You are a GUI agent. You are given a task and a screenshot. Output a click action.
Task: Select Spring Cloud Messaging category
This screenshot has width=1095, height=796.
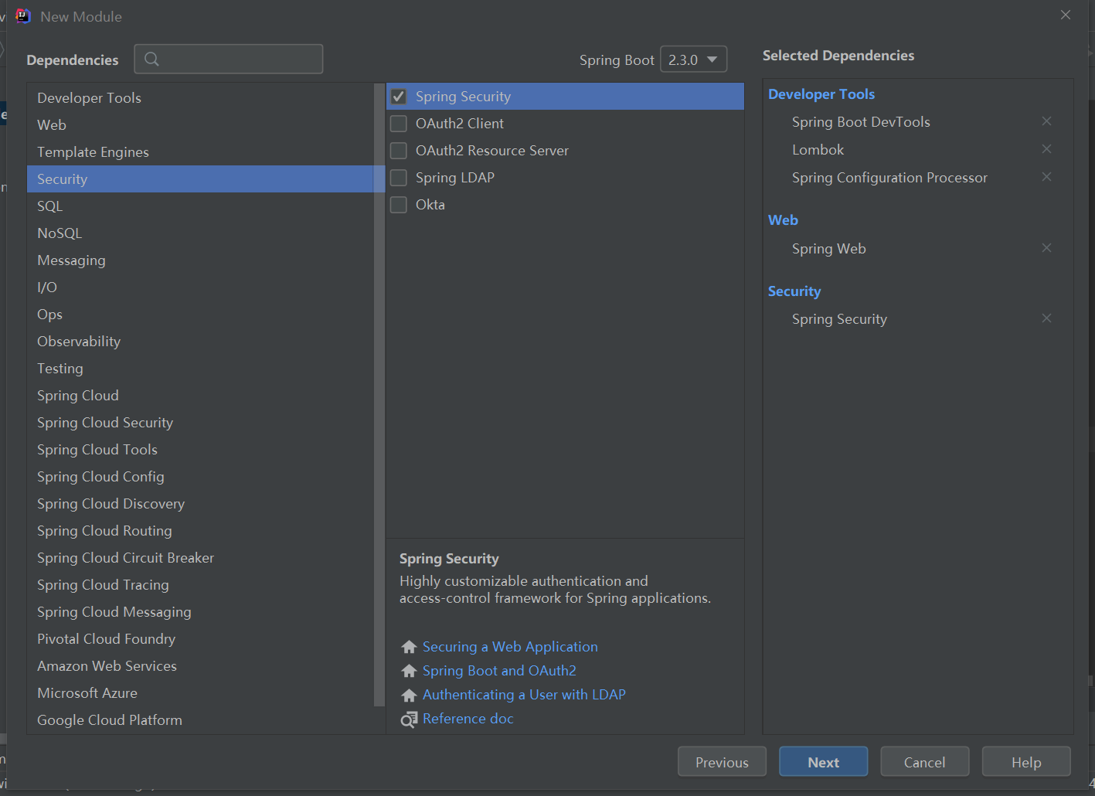200,612
